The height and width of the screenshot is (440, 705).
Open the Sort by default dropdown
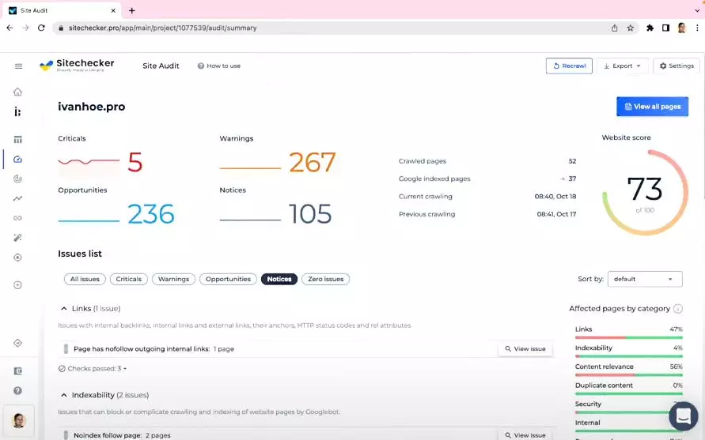coord(645,280)
